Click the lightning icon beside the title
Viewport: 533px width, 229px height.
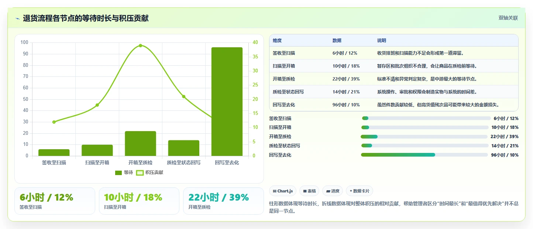(x=17, y=18)
